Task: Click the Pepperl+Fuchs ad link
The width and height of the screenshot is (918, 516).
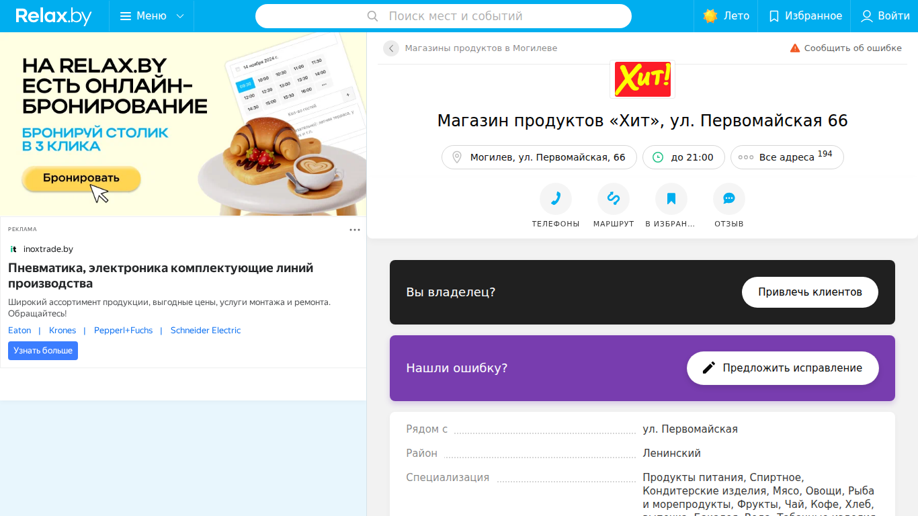Action: [124, 331]
